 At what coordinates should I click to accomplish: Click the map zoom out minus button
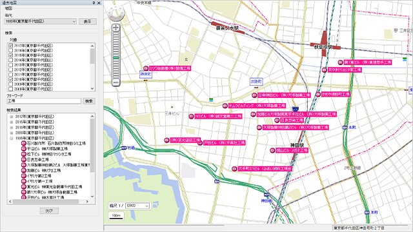pos(116,82)
